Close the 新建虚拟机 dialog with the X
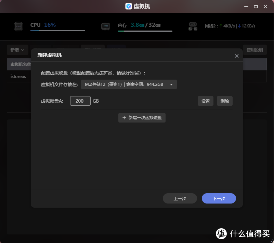The height and width of the screenshot is (243, 274). click(x=236, y=56)
